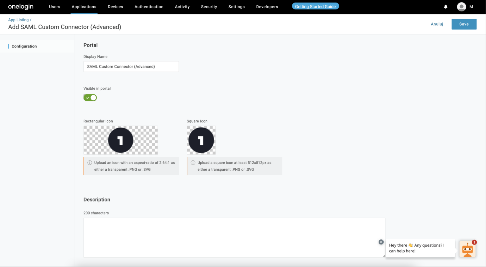Upload a new rectangular icon image

pyautogui.click(x=121, y=140)
